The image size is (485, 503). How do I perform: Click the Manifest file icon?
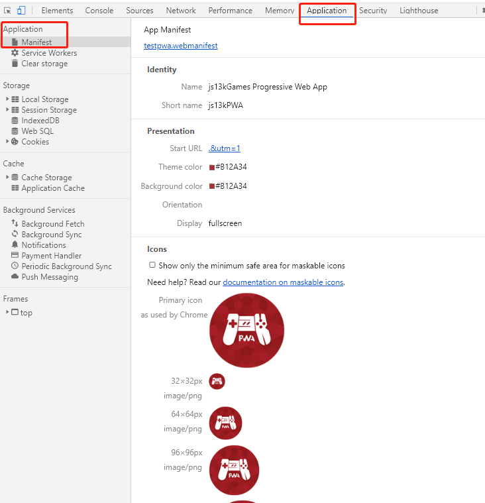point(15,42)
